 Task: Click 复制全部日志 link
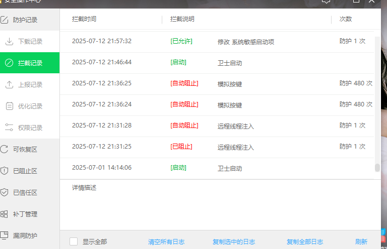pos(305,242)
